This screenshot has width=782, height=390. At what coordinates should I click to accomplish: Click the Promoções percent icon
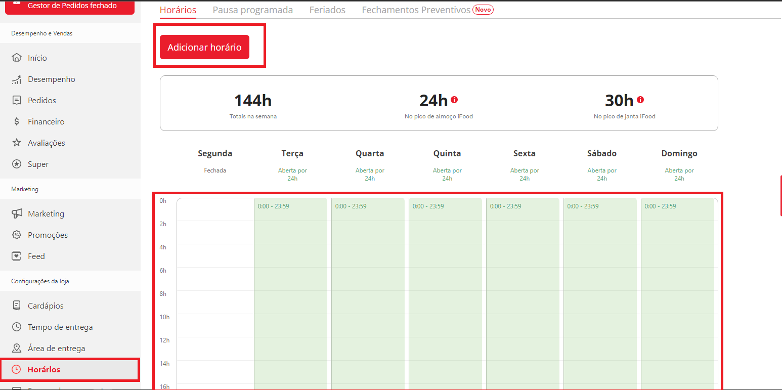pos(17,235)
